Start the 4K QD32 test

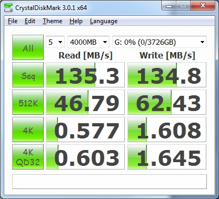pyautogui.click(x=28, y=157)
